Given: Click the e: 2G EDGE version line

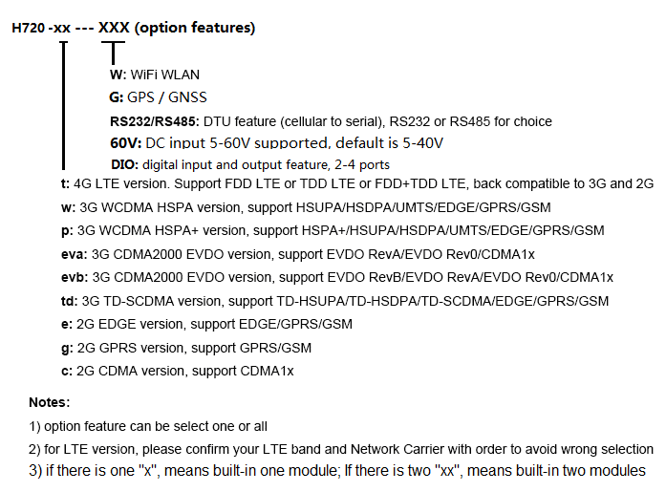Looking at the screenshot, I should 206,324.
